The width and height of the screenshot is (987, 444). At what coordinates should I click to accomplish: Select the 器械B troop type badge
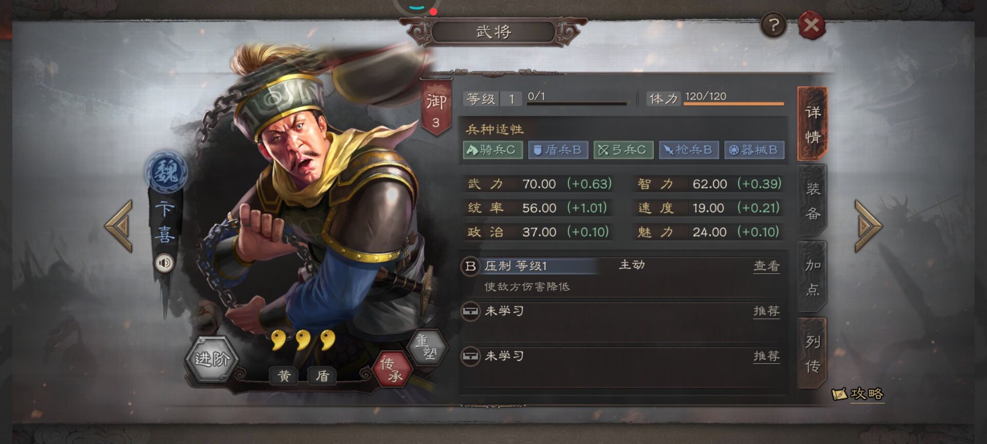tap(754, 150)
